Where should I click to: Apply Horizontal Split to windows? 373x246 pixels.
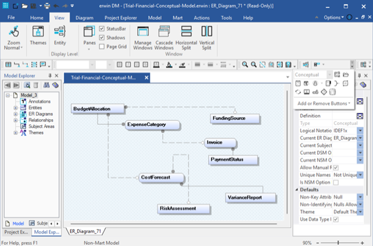pyautogui.click(x=186, y=37)
